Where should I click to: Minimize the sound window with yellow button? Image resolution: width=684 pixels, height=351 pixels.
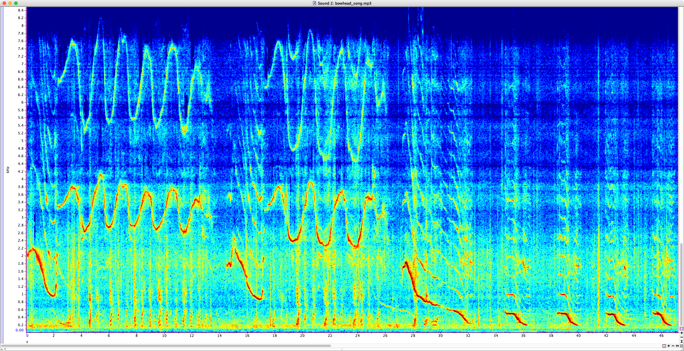[10, 3]
